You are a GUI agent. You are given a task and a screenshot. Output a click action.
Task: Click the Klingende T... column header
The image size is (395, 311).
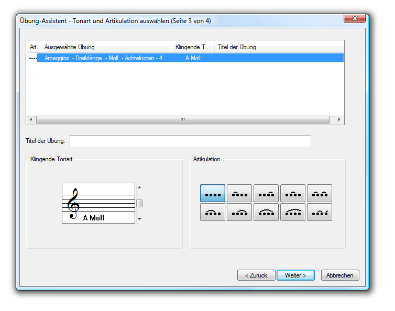193,47
